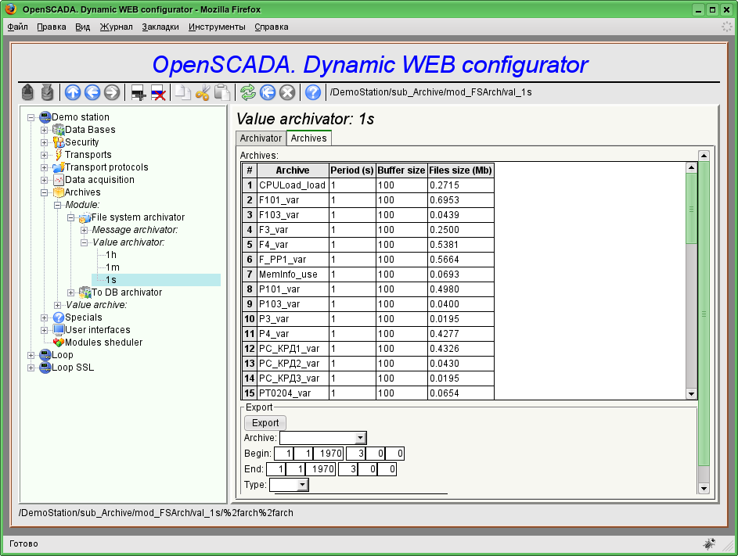Click the File system archivator icon

point(85,217)
